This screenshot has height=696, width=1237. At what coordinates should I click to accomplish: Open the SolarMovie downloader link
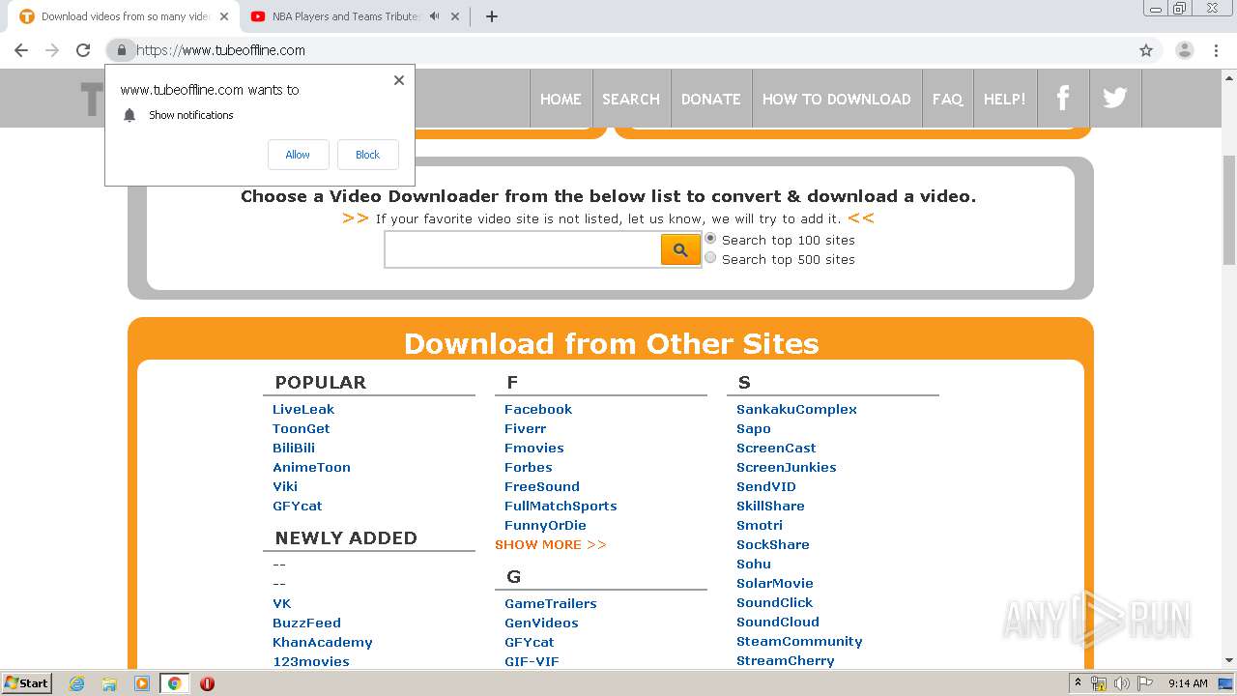[775, 583]
